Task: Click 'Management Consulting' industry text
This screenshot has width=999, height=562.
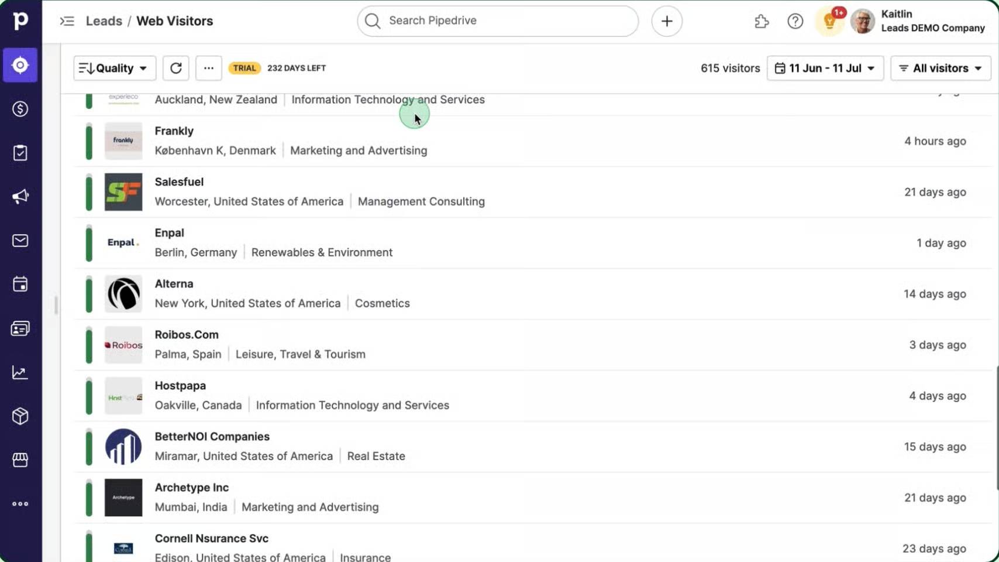Action: click(421, 201)
